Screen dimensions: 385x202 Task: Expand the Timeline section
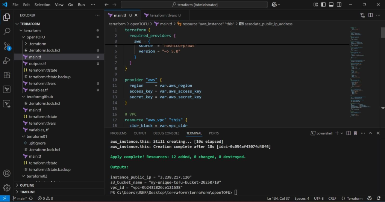click(59, 192)
